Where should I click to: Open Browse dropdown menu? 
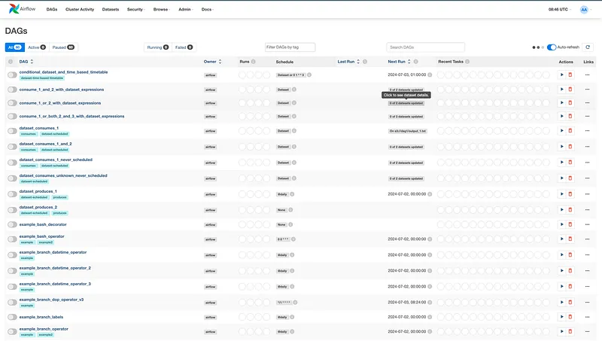[x=162, y=9]
